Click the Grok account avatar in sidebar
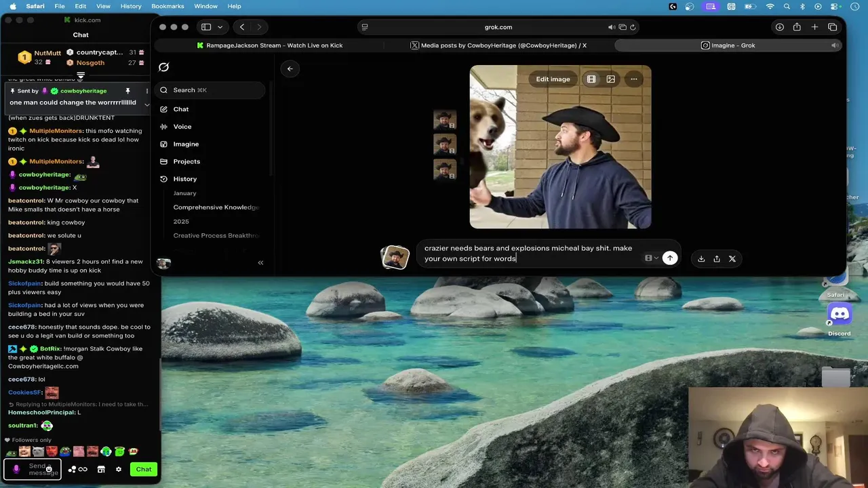Screen dimensions: 868x488 tap(163, 263)
